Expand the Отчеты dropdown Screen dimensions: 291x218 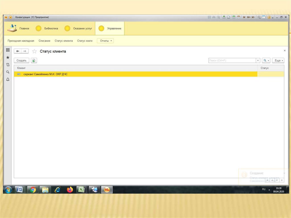(x=105, y=41)
